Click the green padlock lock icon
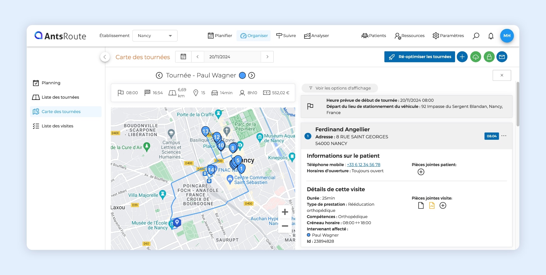Image resolution: width=546 pixels, height=275 pixels. (489, 57)
